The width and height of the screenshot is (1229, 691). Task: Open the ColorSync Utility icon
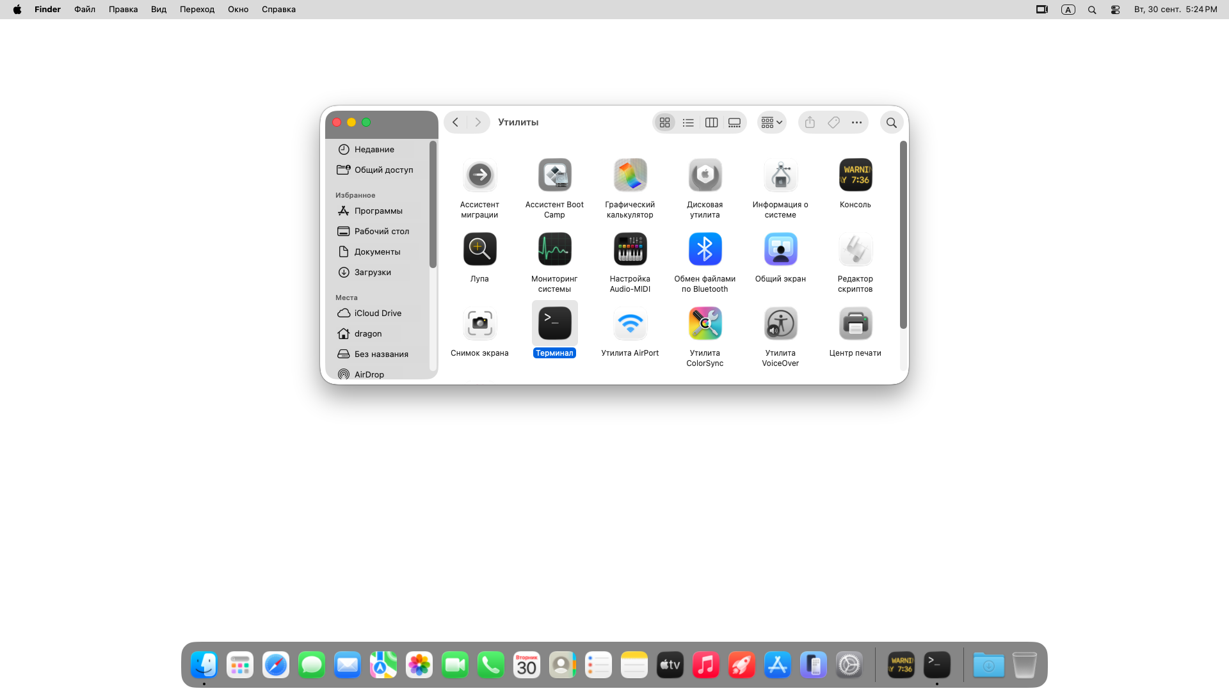pos(705,324)
